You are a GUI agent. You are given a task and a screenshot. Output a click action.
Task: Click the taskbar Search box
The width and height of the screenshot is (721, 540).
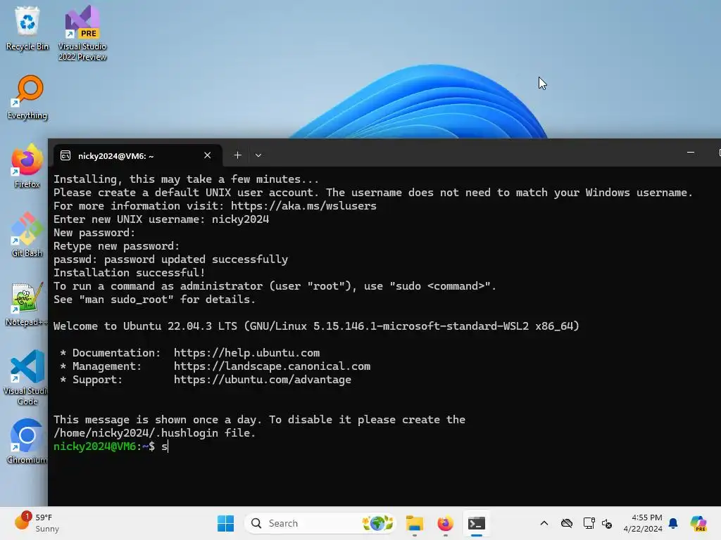[320, 523]
